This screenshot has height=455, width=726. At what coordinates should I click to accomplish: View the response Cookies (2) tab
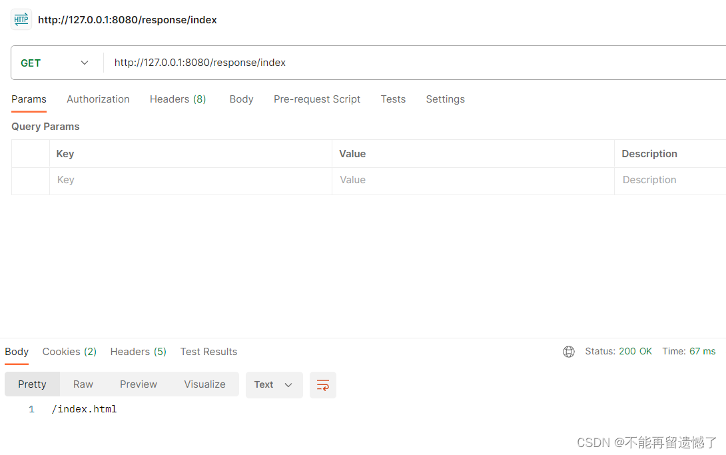69,352
